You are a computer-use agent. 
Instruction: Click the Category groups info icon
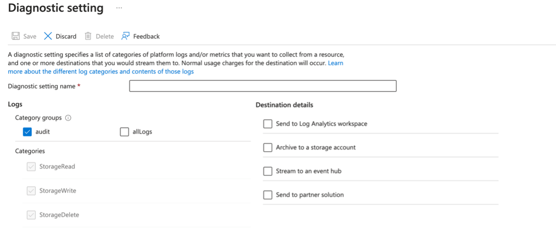click(x=68, y=118)
